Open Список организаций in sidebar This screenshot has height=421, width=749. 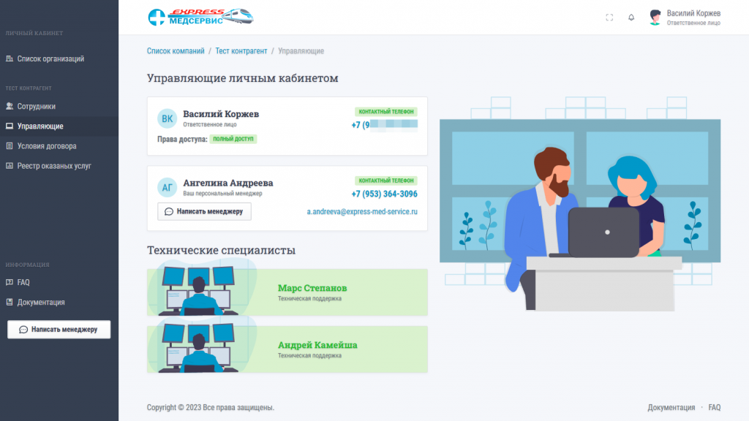50,58
